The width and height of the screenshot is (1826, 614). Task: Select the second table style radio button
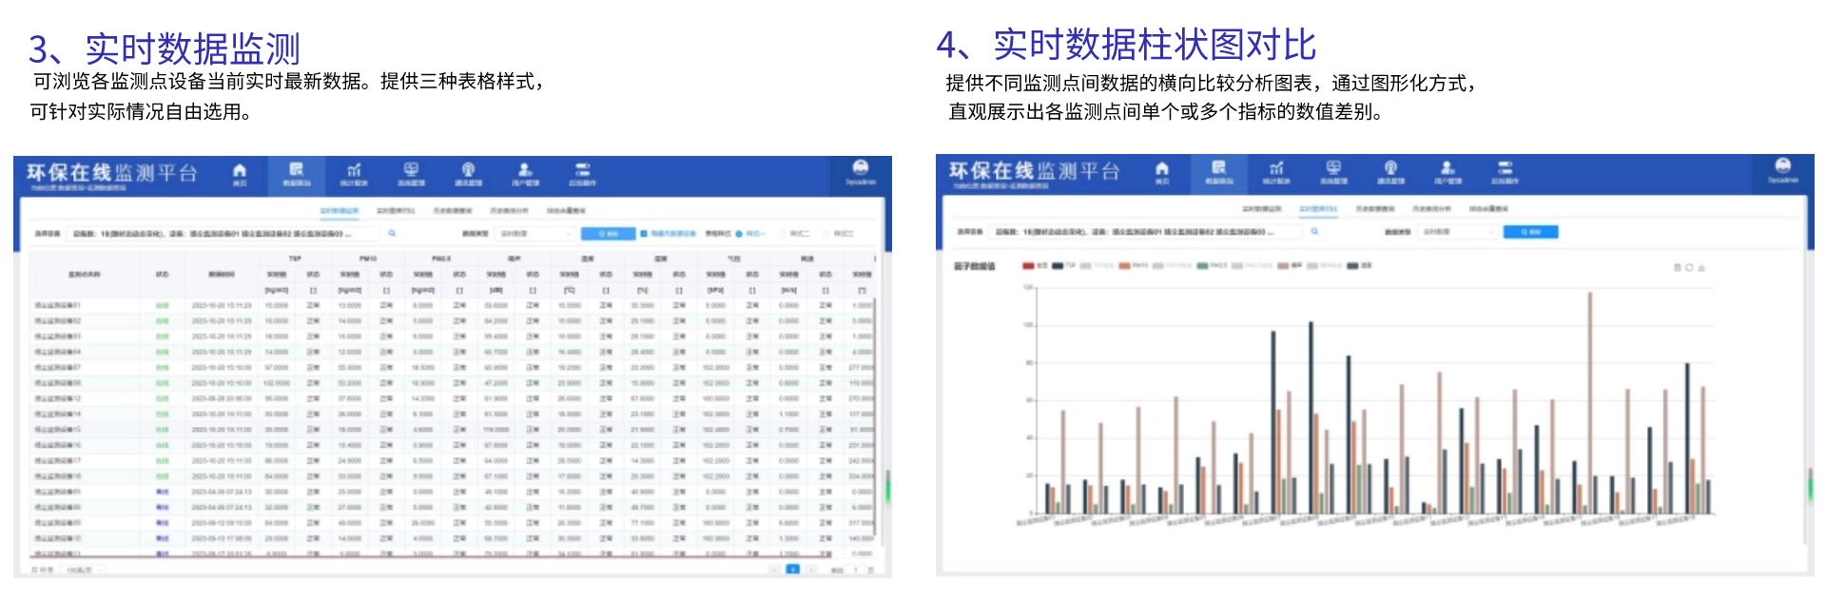pyautogui.click(x=784, y=233)
